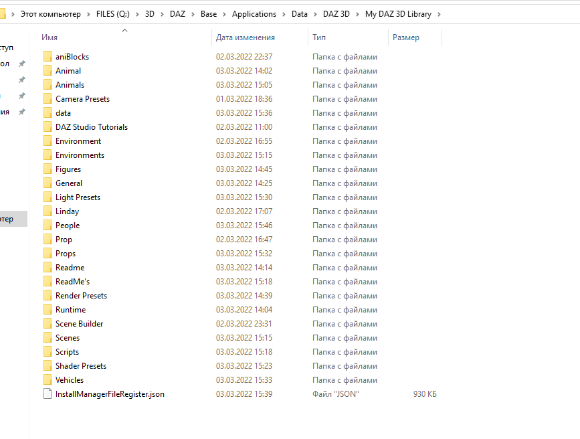Image resolution: width=580 pixels, height=439 pixels.
Task: Click the Camera Presets folder icon
Action: click(x=47, y=99)
